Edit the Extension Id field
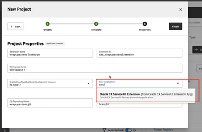202x132 pixels. [140, 53]
